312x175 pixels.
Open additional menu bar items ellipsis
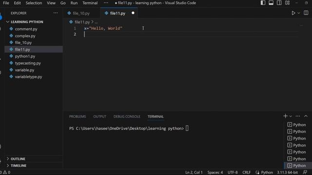106,3
